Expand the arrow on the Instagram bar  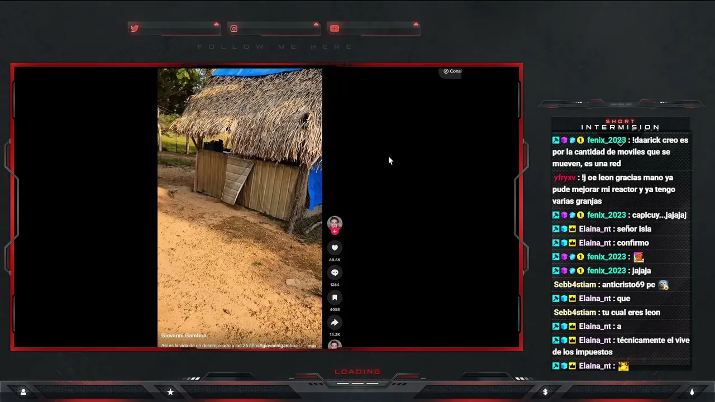point(316,24)
